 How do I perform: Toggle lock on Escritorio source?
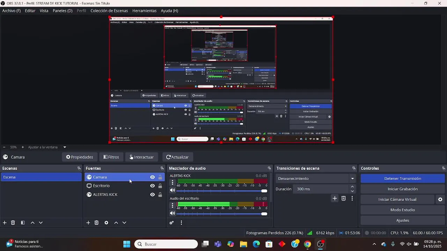coord(160,186)
